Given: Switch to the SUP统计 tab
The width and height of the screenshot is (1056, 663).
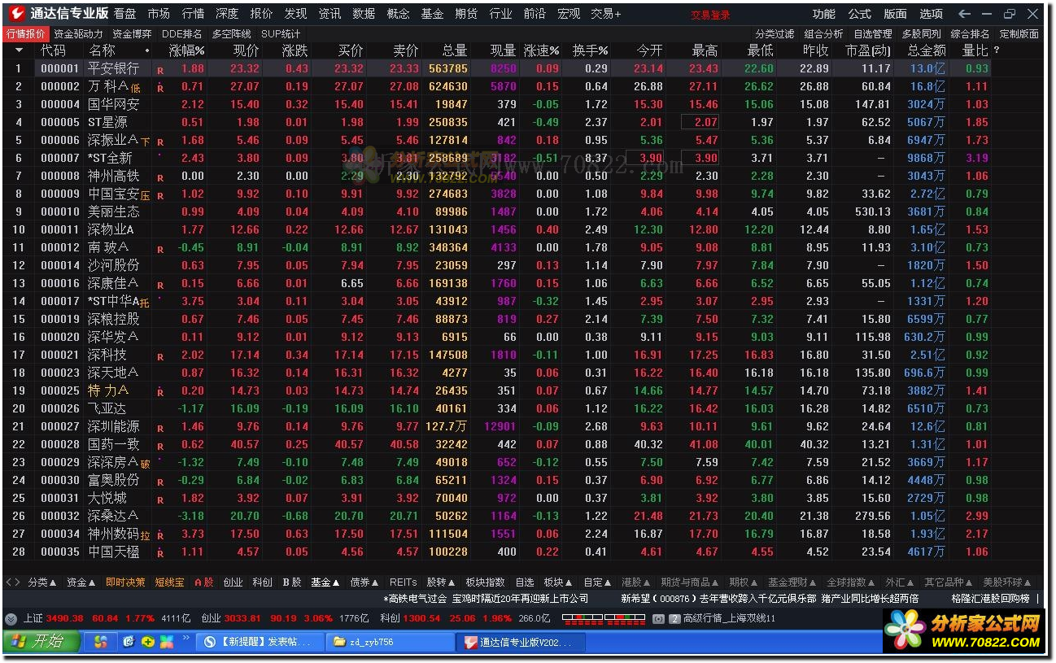Looking at the screenshot, I should click(281, 34).
